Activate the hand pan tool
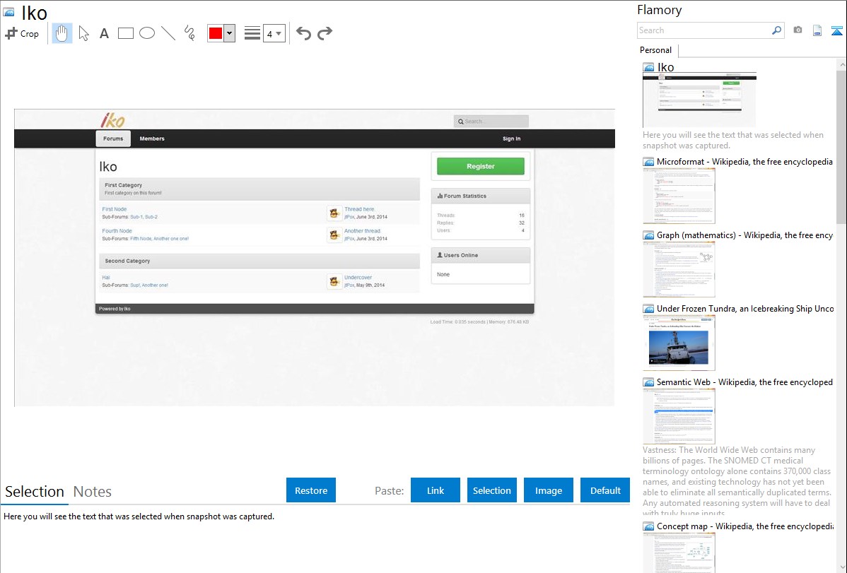Viewport: 847px width, 573px height. [62, 33]
